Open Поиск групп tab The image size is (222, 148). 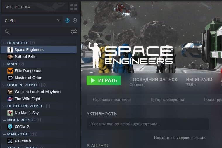(x=213, y=100)
